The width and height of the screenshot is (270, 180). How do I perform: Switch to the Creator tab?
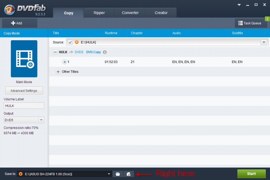(x=161, y=13)
